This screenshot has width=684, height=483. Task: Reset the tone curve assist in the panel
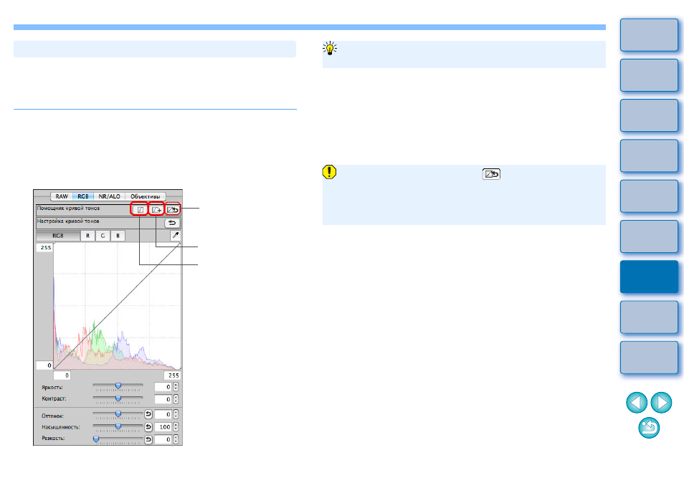173,210
